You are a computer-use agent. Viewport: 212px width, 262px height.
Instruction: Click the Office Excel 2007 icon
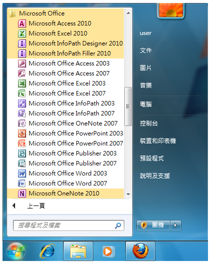click(x=22, y=93)
